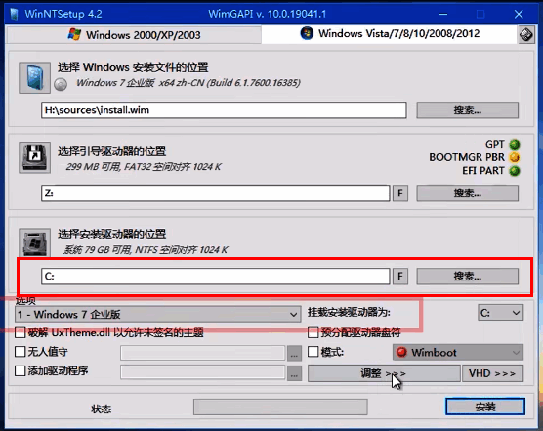This screenshot has width=543, height=431.
Task: Open the Windows 7 Enterprise edition dropdown
Action: tap(158, 315)
